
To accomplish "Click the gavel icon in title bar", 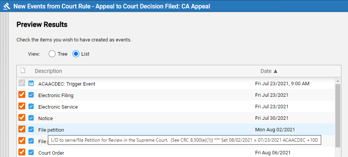I will (7, 6).
